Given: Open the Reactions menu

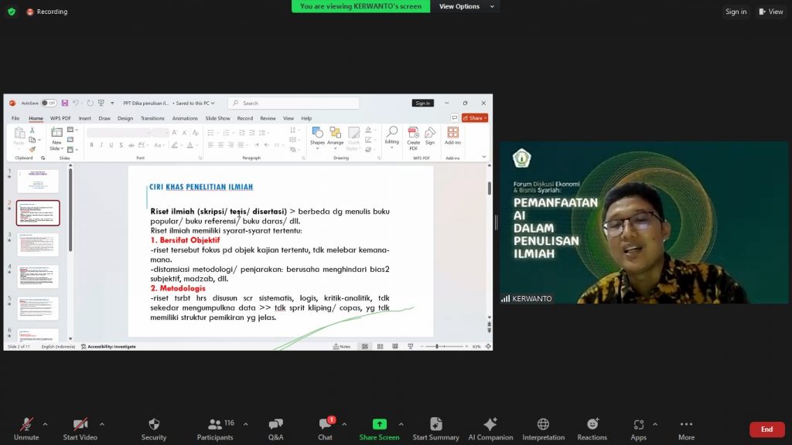Looking at the screenshot, I should [592, 424].
